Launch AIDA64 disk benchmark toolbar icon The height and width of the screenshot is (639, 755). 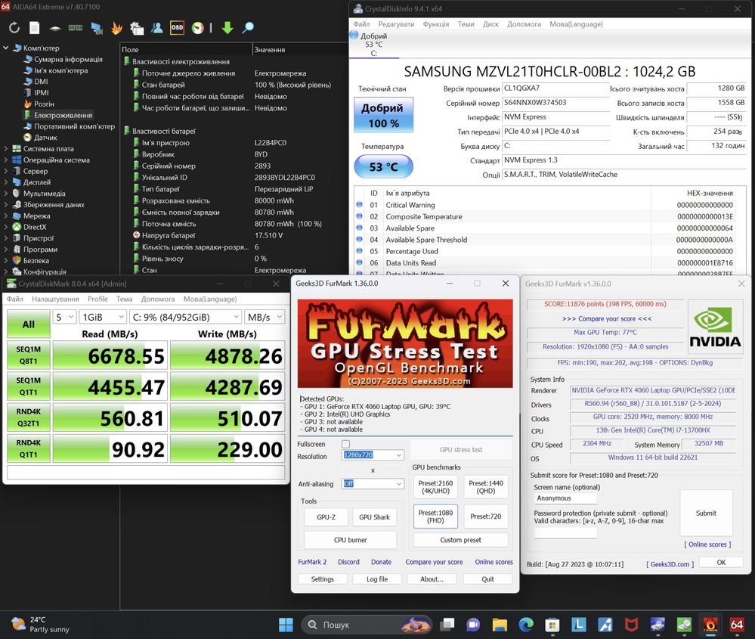(x=55, y=28)
